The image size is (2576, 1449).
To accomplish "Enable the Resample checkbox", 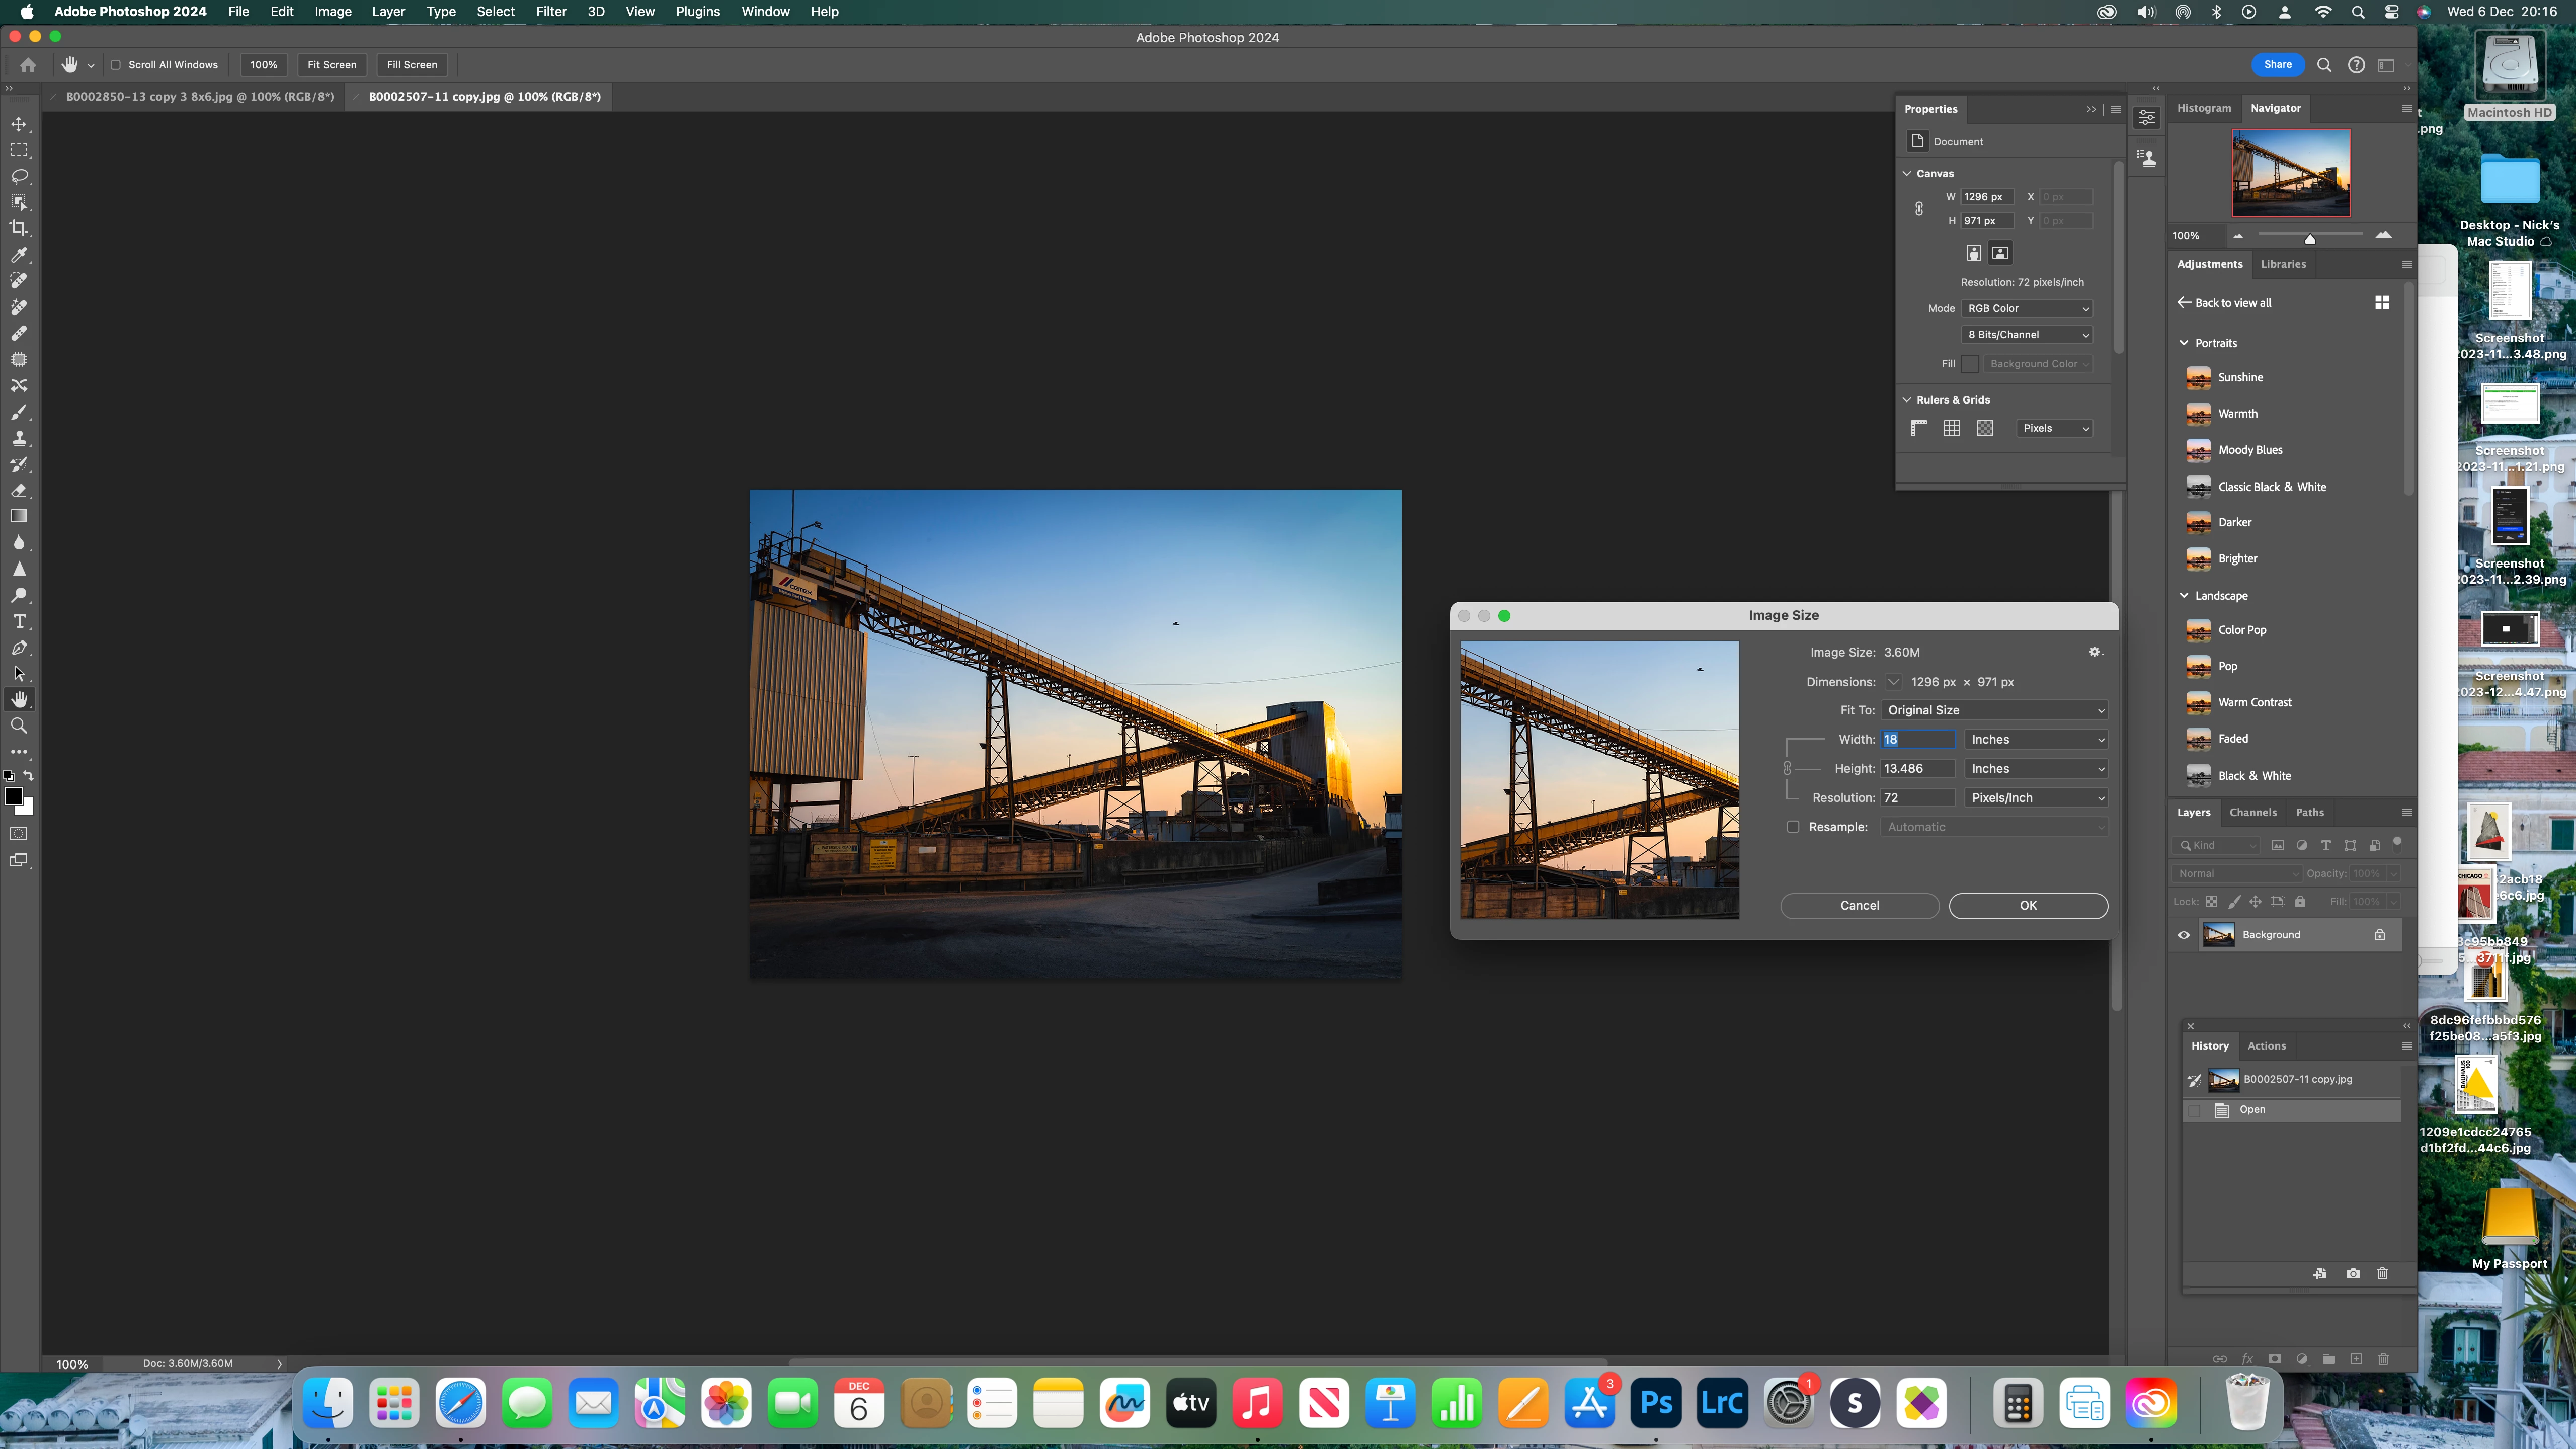I will 1793,827.
